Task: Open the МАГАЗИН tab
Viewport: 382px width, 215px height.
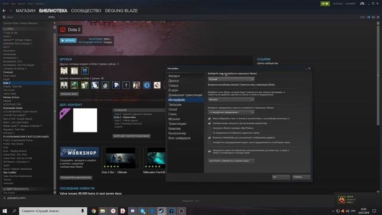Action: [x=26, y=11]
